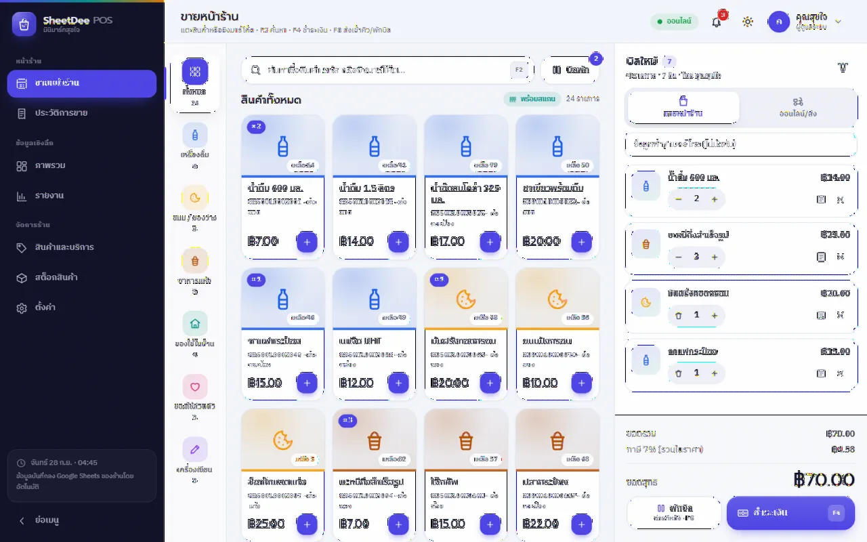The width and height of the screenshot is (867, 542).
Task: Decrease น้ำดื่ม 600 มล. quantity in cart
Action: pos(679,199)
